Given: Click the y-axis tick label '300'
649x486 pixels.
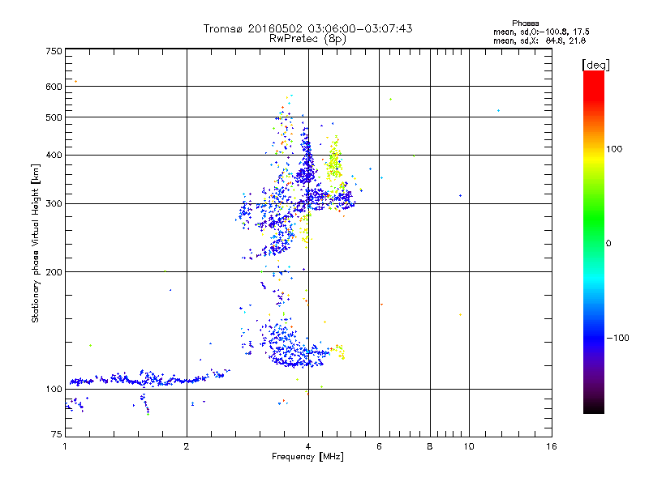Looking at the screenshot, I should point(54,204).
